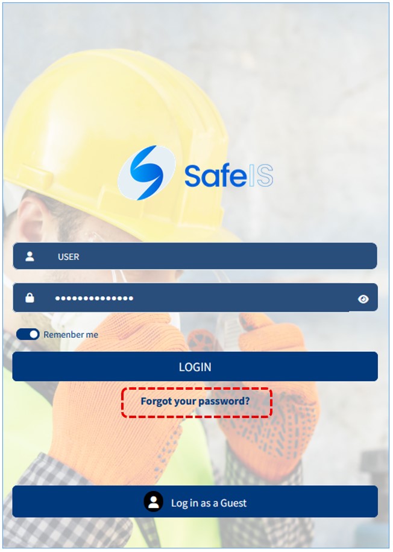Image resolution: width=393 pixels, height=552 pixels.
Task: Focus the password input field
Action: (195, 297)
